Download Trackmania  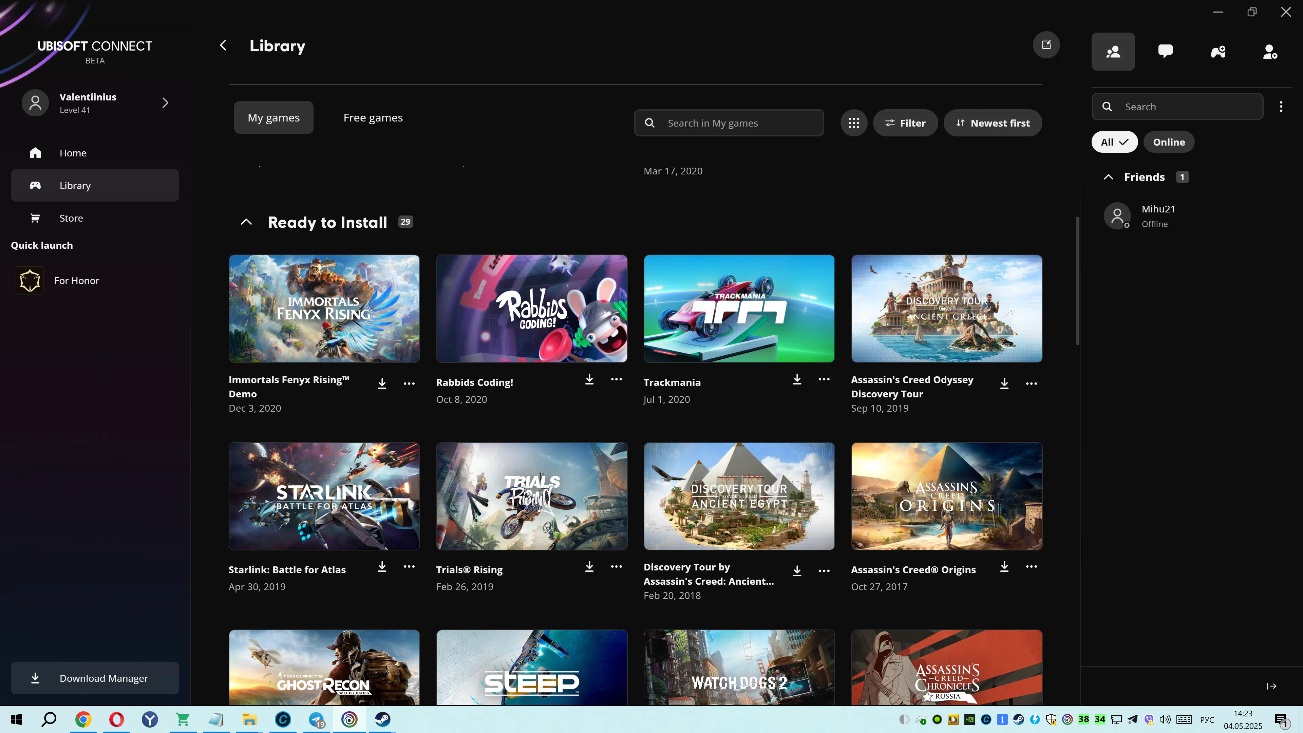[797, 379]
